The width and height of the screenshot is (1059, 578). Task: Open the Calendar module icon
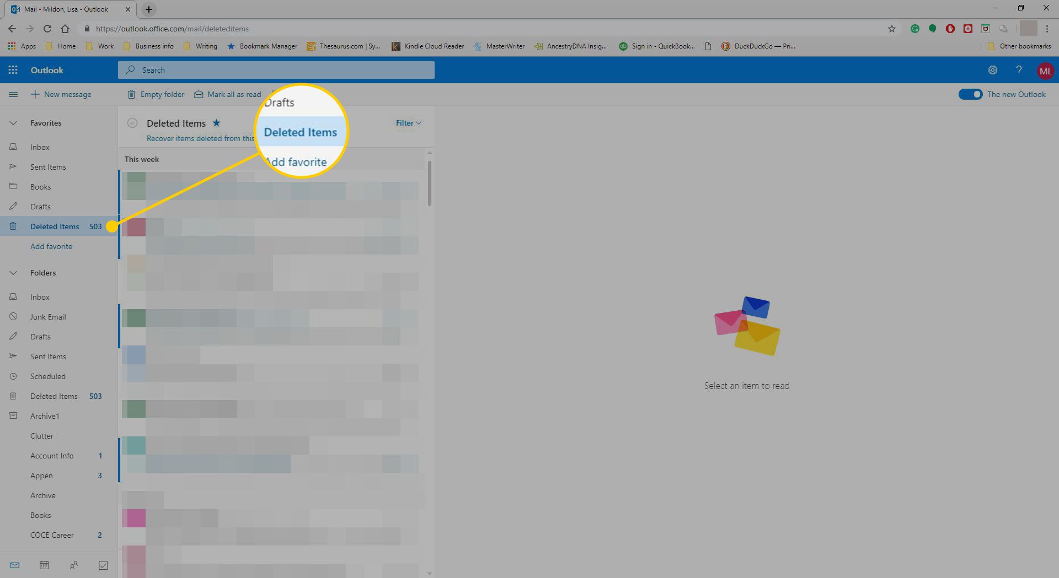point(44,565)
